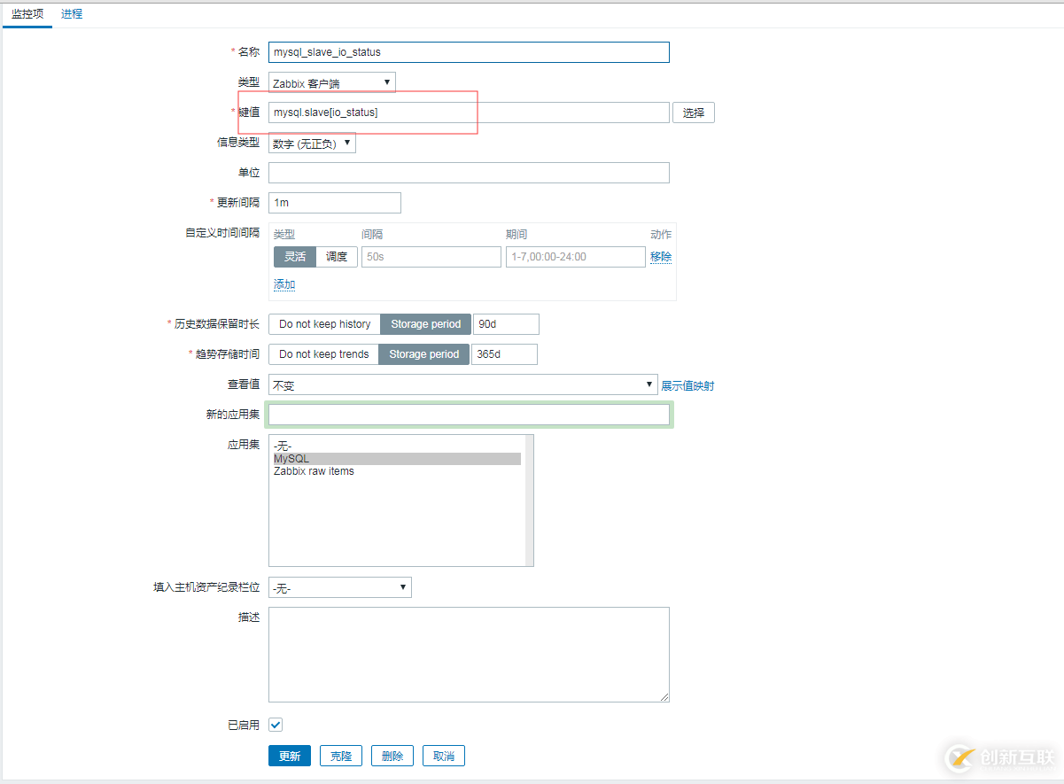Viewport: 1064px width, 784px height.
Task: Uncheck the 已启用 checkbox
Action: pyautogui.click(x=275, y=724)
